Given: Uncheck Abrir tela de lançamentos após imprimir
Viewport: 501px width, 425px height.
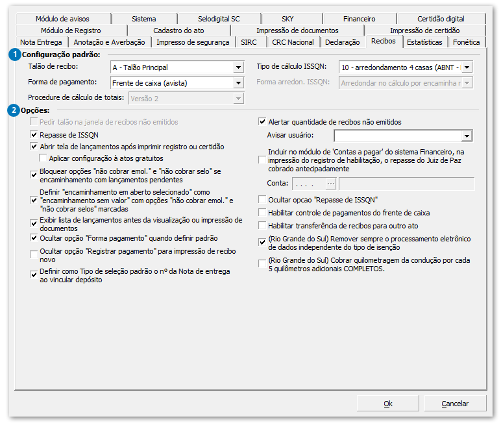Looking at the screenshot, I should (x=34, y=147).
